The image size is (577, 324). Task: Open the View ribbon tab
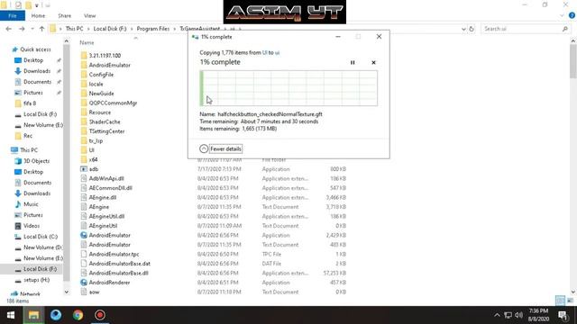(90, 16)
